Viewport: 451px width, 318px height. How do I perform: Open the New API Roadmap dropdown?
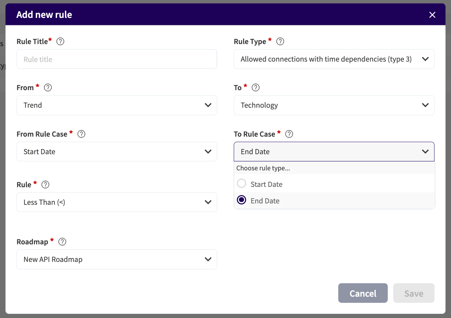point(117,259)
